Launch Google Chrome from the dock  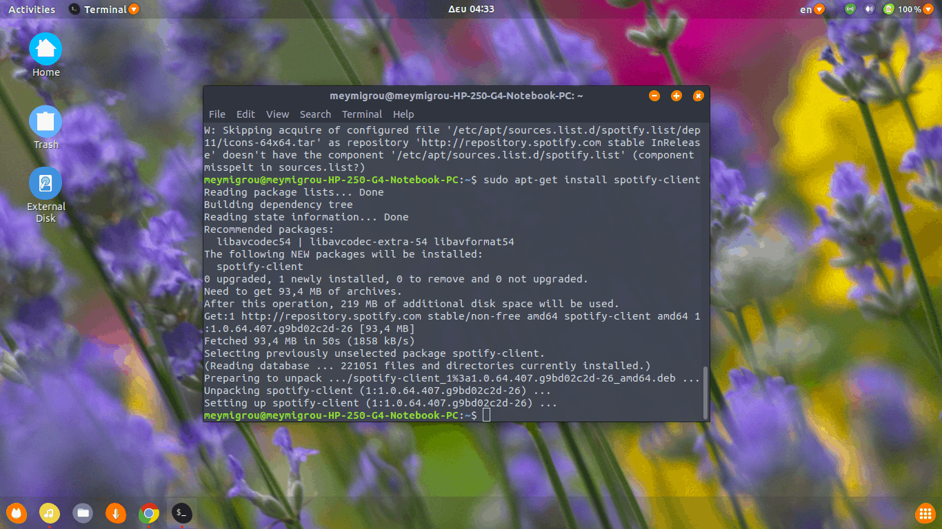tap(149, 512)
